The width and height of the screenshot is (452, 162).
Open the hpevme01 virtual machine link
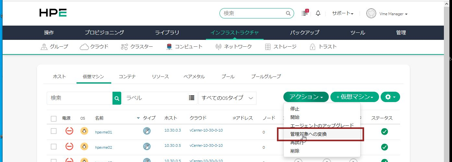click(103, 132)
